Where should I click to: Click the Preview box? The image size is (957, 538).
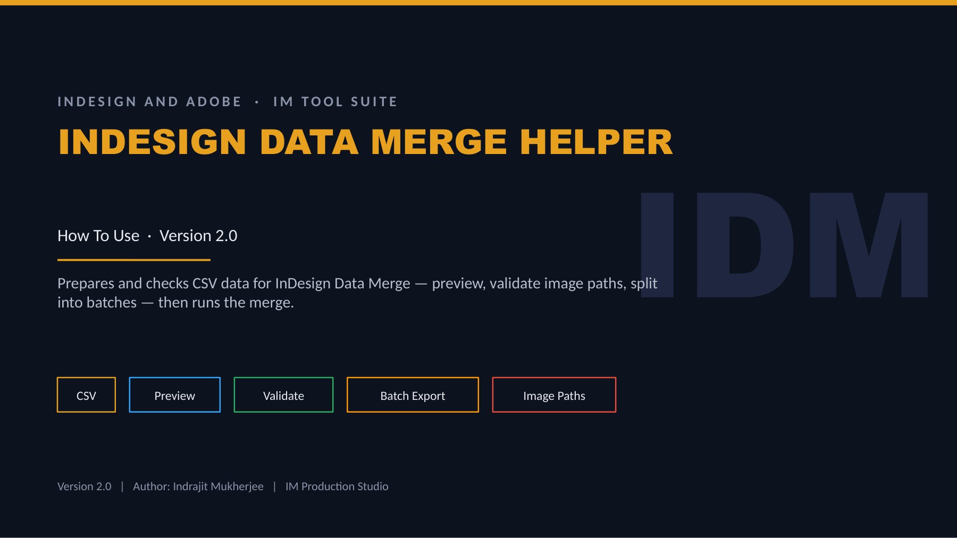[x=174, y=395]
